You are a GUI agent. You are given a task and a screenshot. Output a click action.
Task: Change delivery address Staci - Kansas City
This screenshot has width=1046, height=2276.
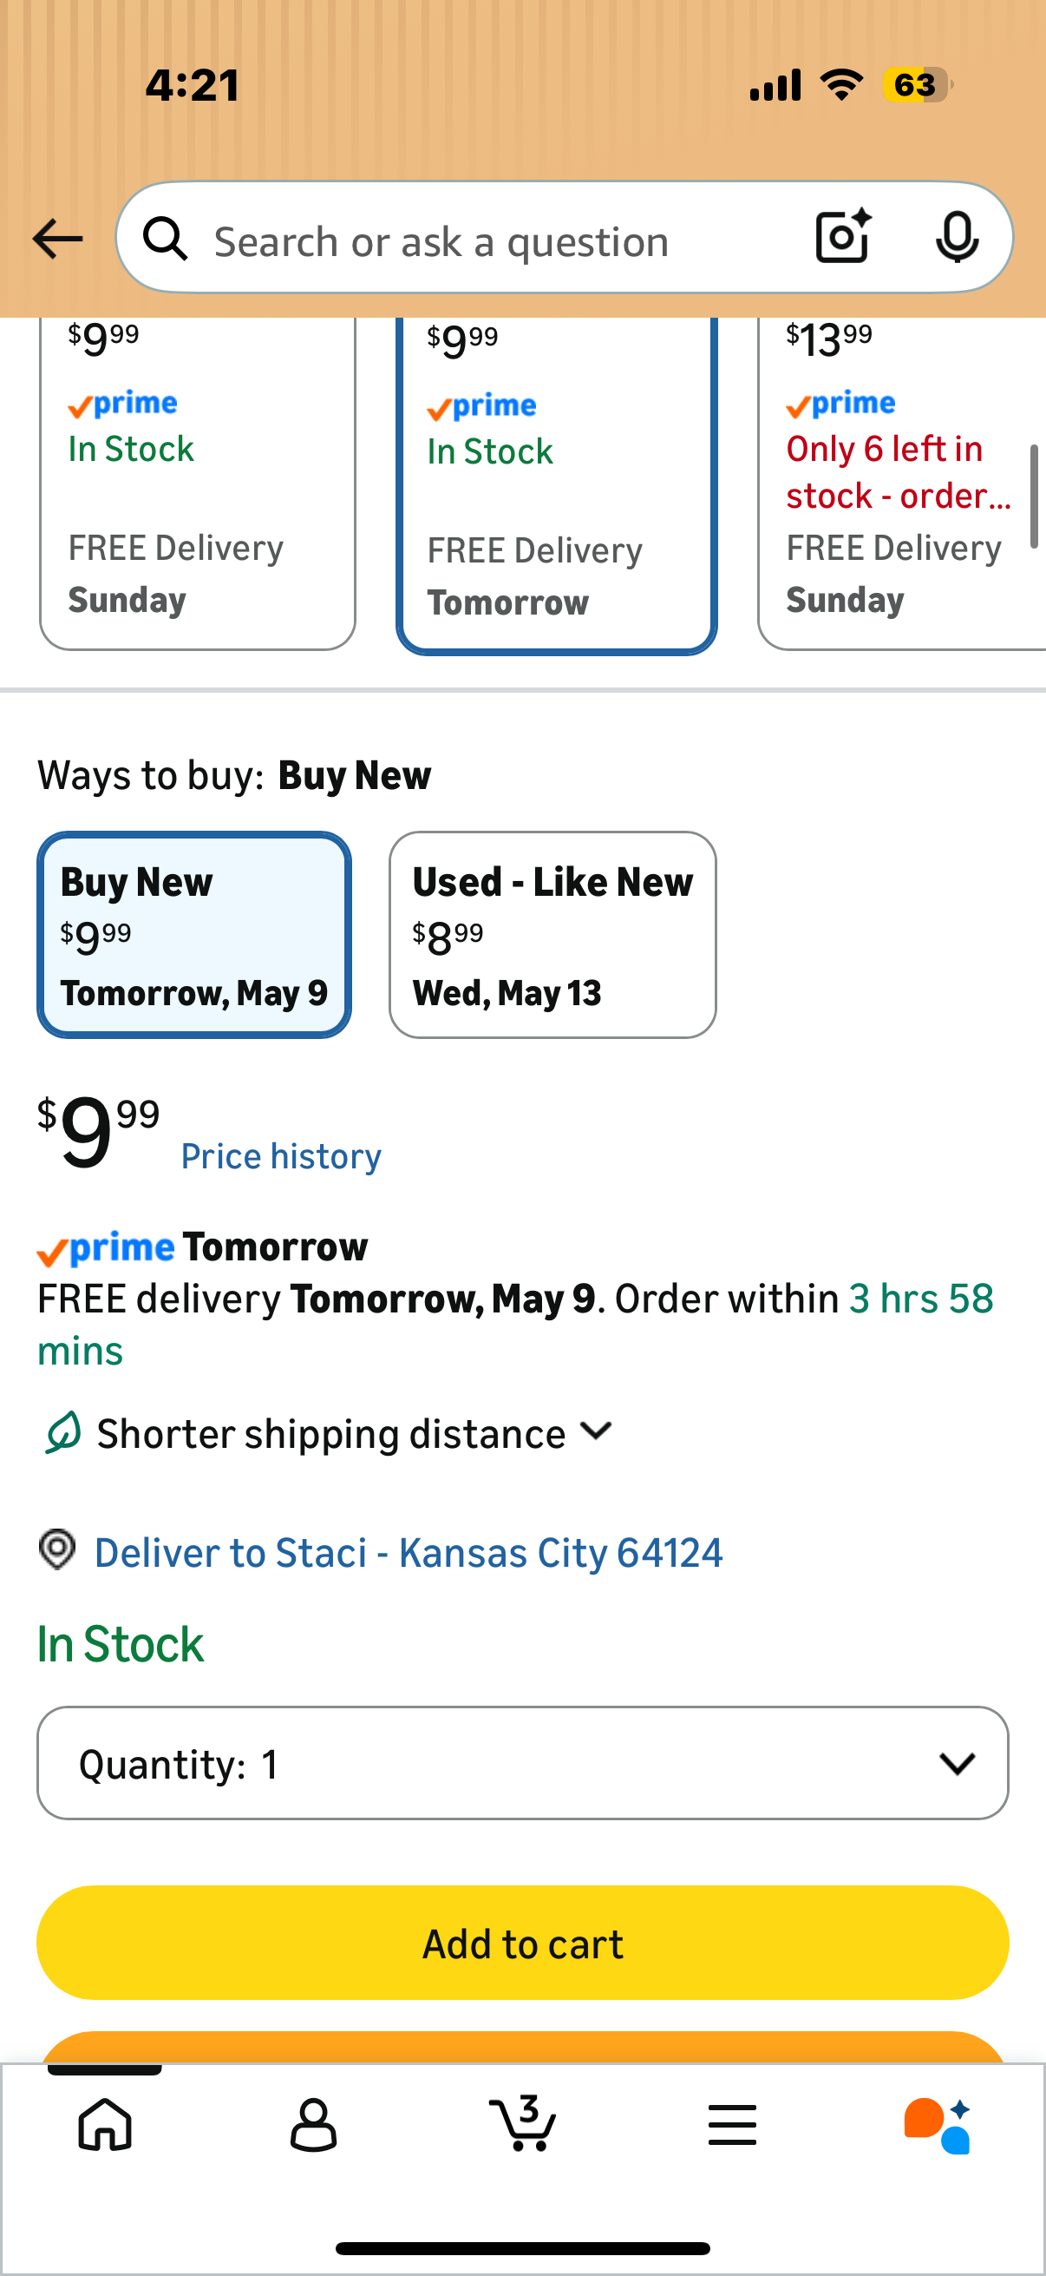(409, 1552)
